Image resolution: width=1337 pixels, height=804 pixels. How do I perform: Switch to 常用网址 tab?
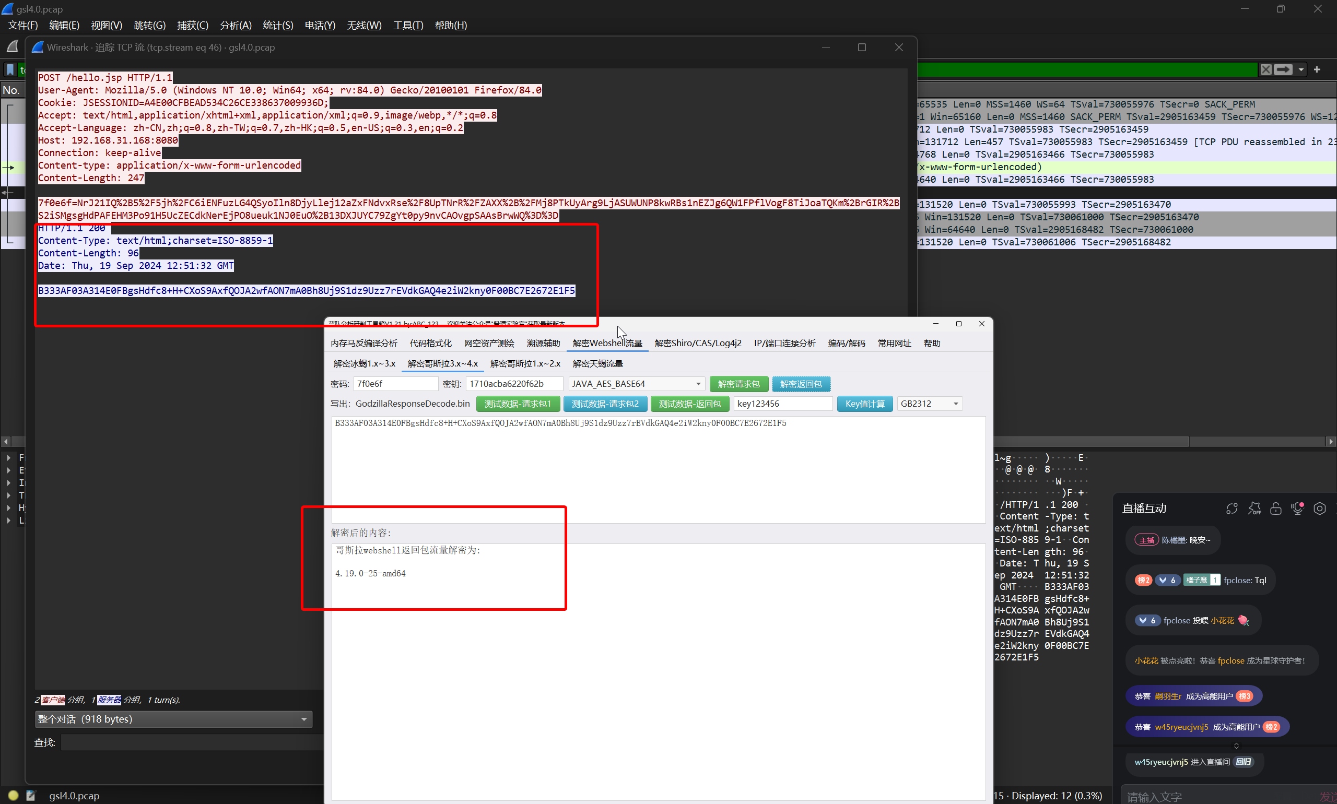(x=894, y=343)
